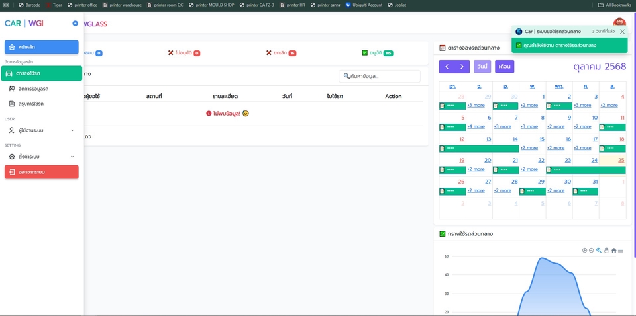Expand the ผู้ใช้งานระบบ sidebar menu
The width and height of the screenshot is (636, 316).
tap(41, 130)
